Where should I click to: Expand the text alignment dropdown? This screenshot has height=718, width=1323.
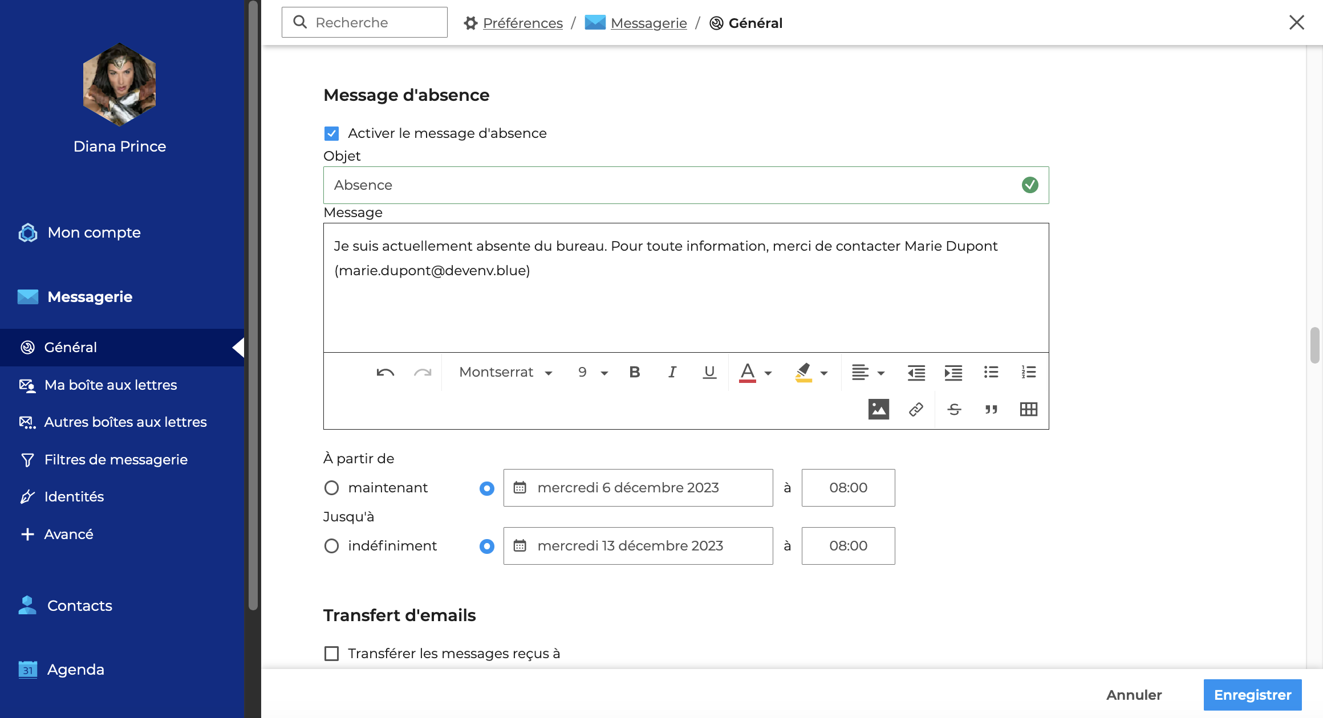868,373
